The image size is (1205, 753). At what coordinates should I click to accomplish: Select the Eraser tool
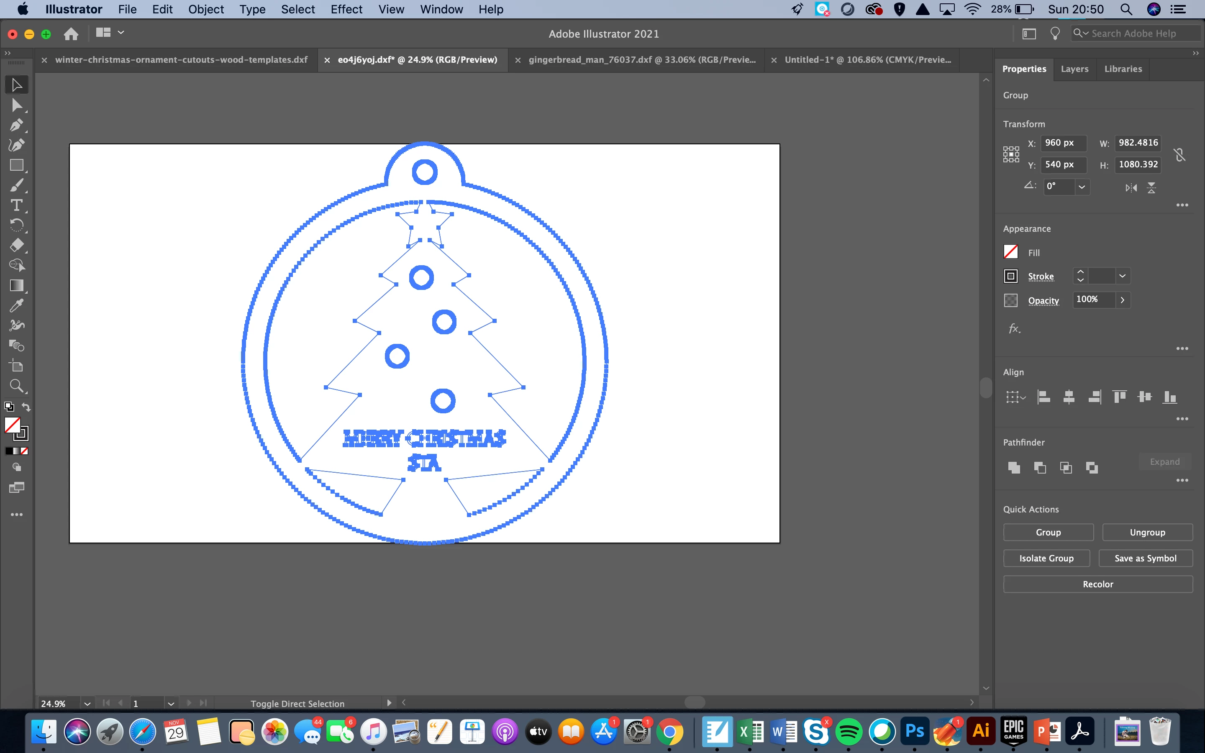tap(16, 245)
